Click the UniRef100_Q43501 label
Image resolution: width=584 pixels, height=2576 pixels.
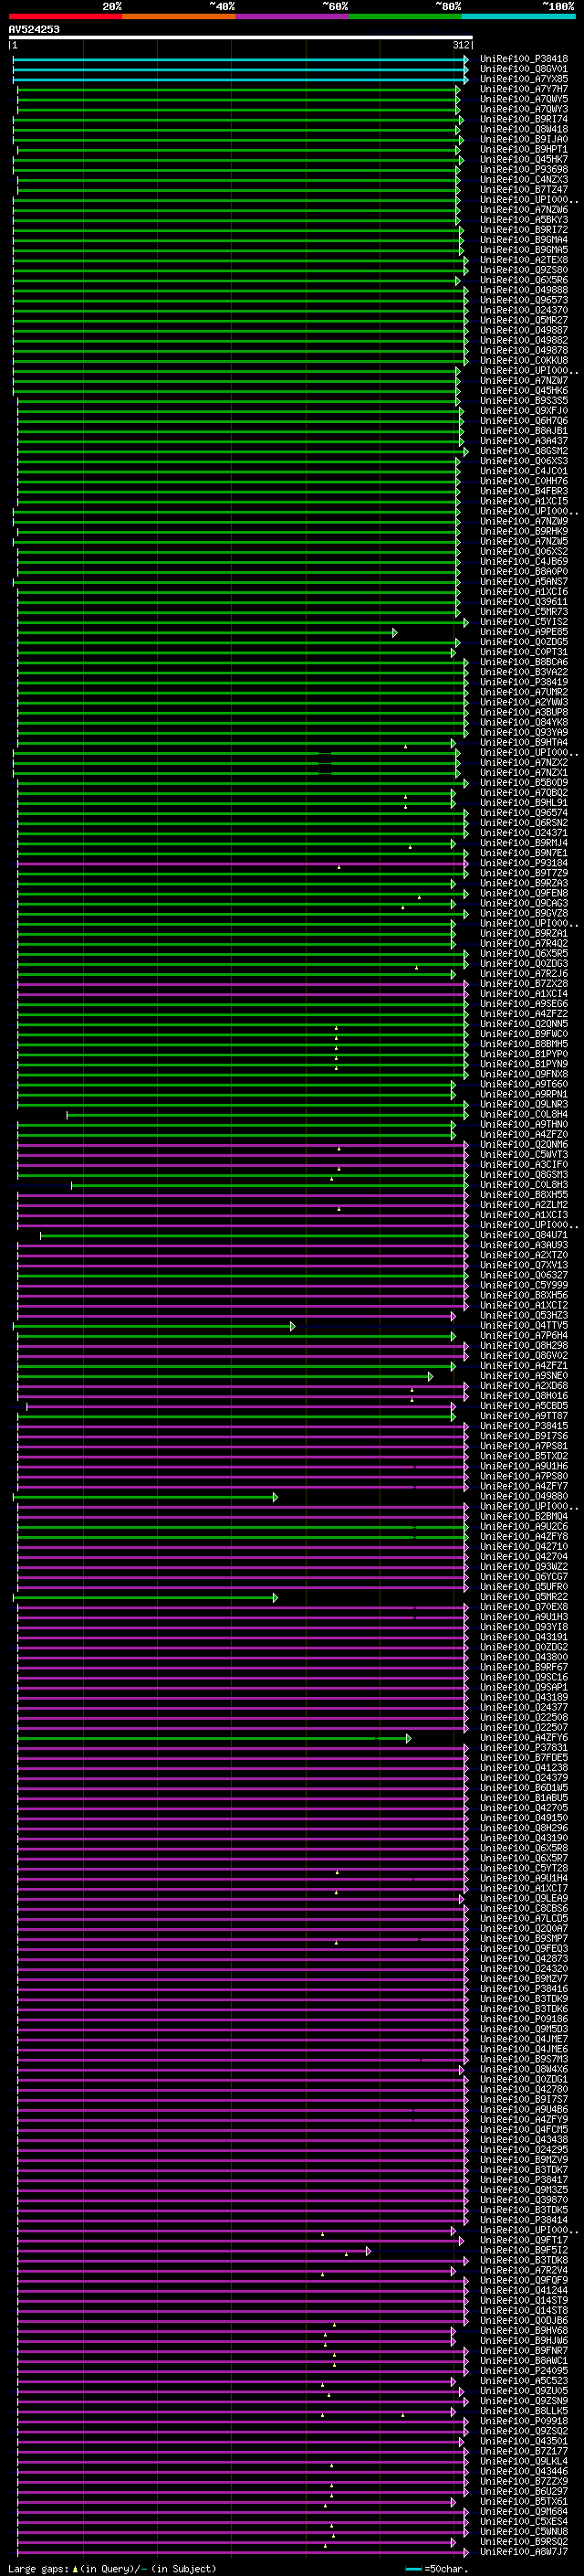(524, 2442)
